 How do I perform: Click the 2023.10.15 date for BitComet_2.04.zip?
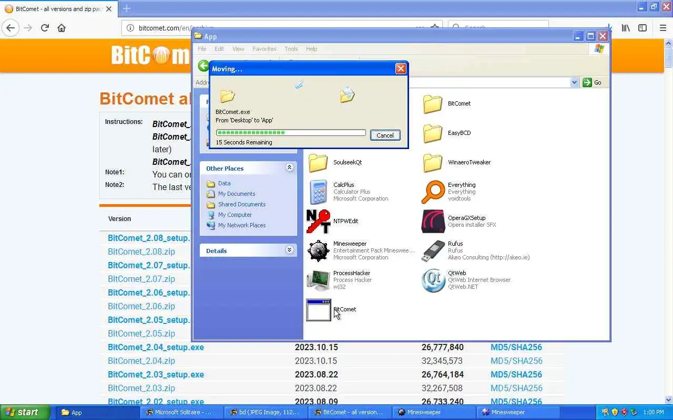coord(316,361)
